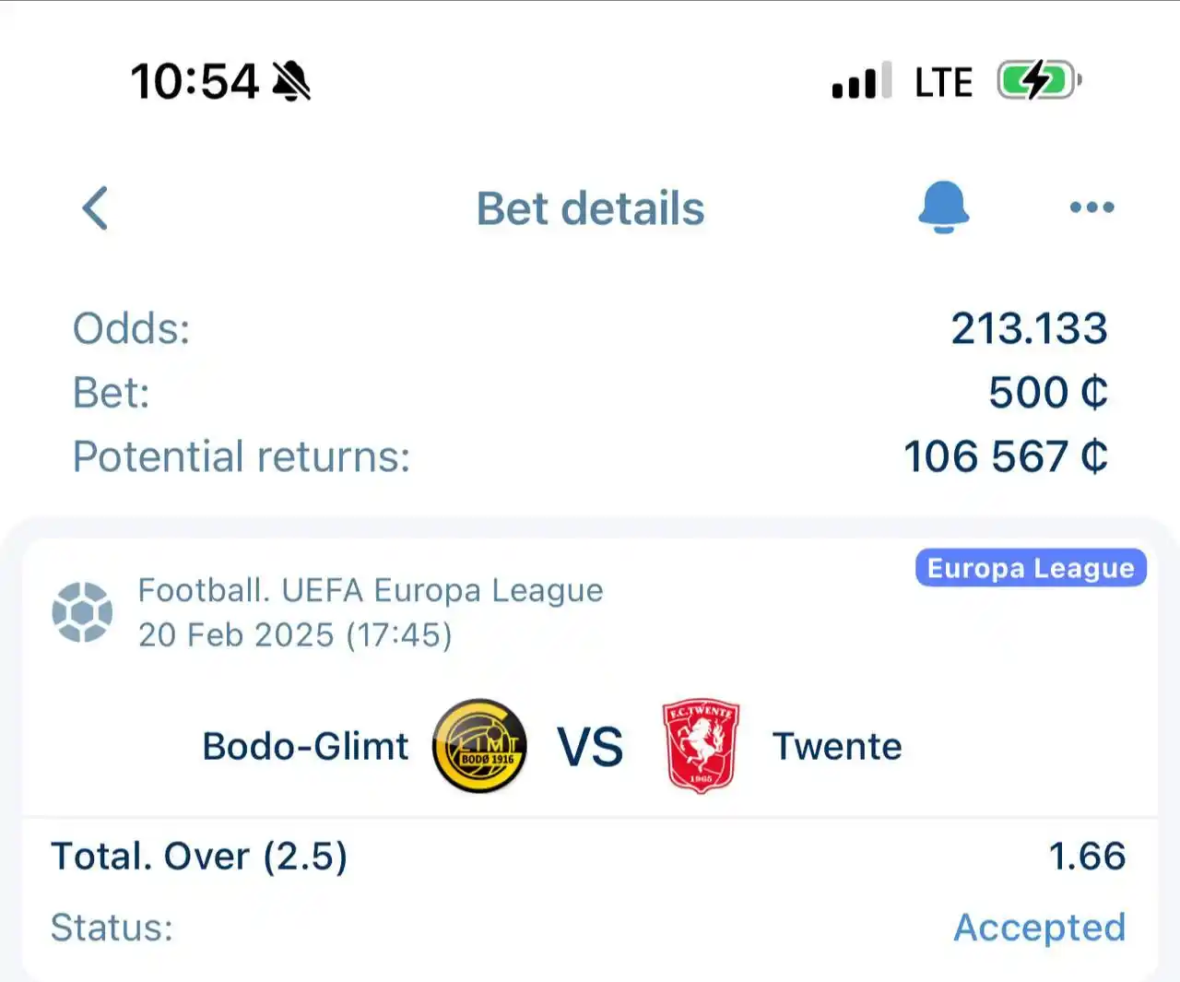Tap the potential returns amount 106 567
The width and height of the screenshot is (1180, 982).
coord(1006,456)
